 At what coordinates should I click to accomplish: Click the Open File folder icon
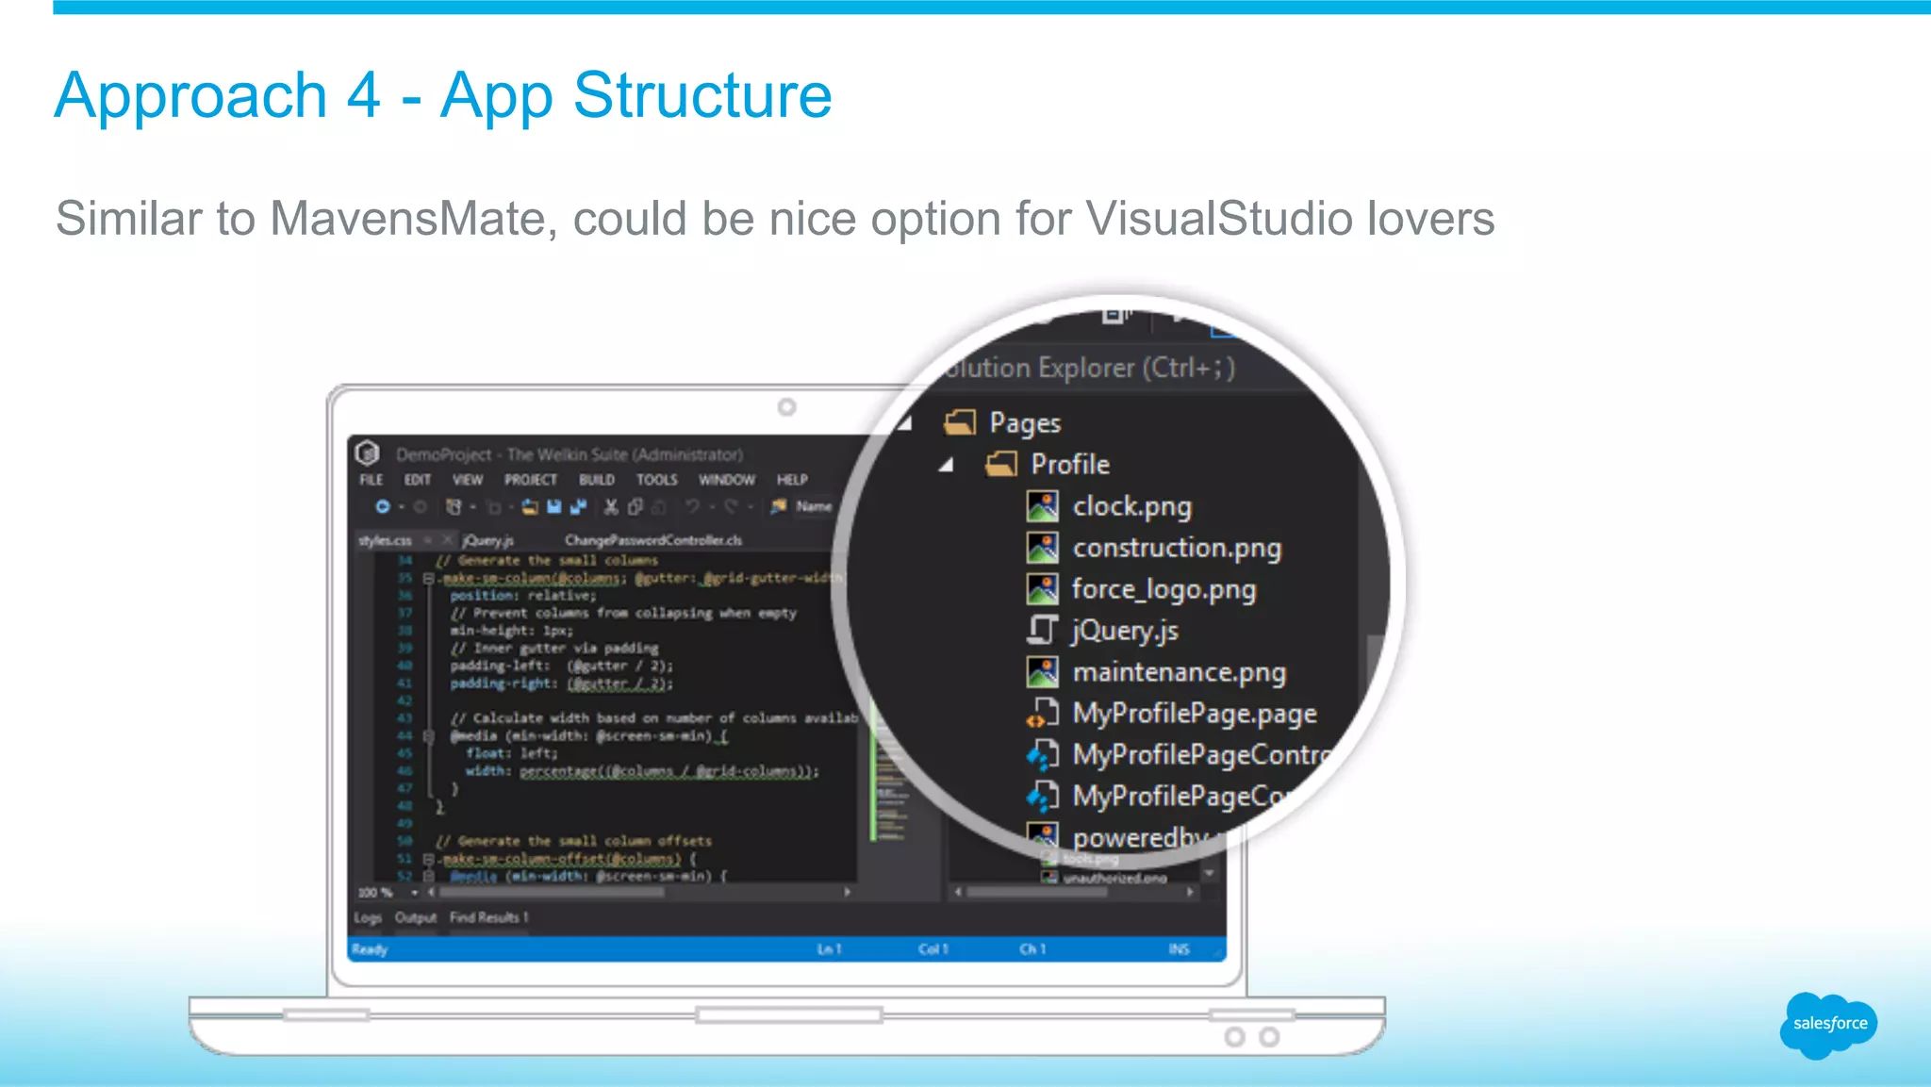(530, 507)
